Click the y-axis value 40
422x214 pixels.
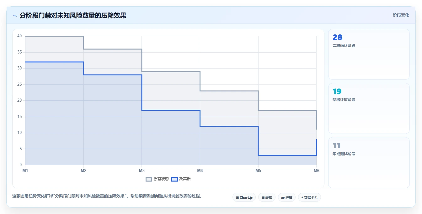click(19, 36)
